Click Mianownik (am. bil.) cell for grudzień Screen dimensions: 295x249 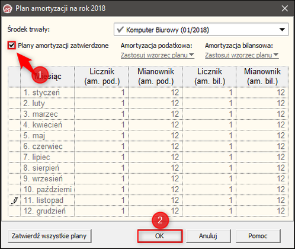262,211
